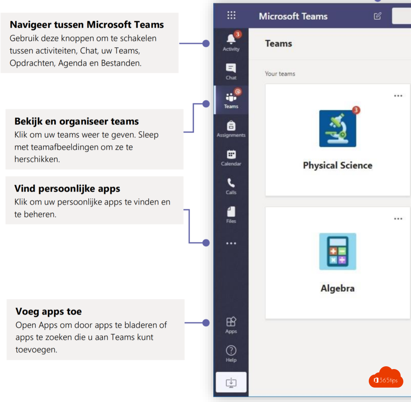
Task: Open Files from the sidebar
Action: (x=231, y=215)
